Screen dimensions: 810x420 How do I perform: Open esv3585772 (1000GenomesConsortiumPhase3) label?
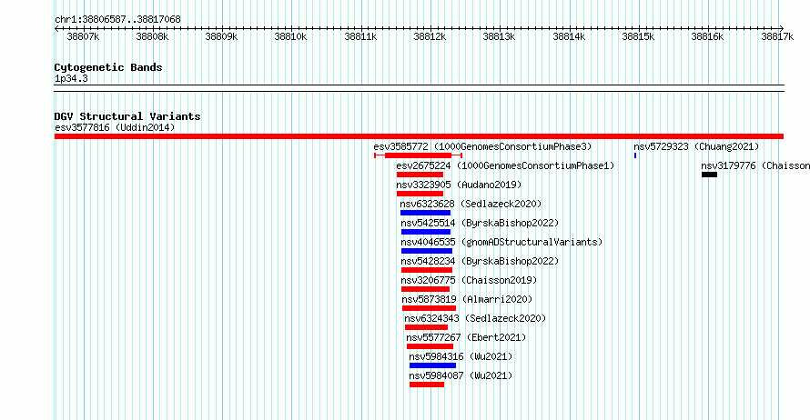tap(482, 146)
